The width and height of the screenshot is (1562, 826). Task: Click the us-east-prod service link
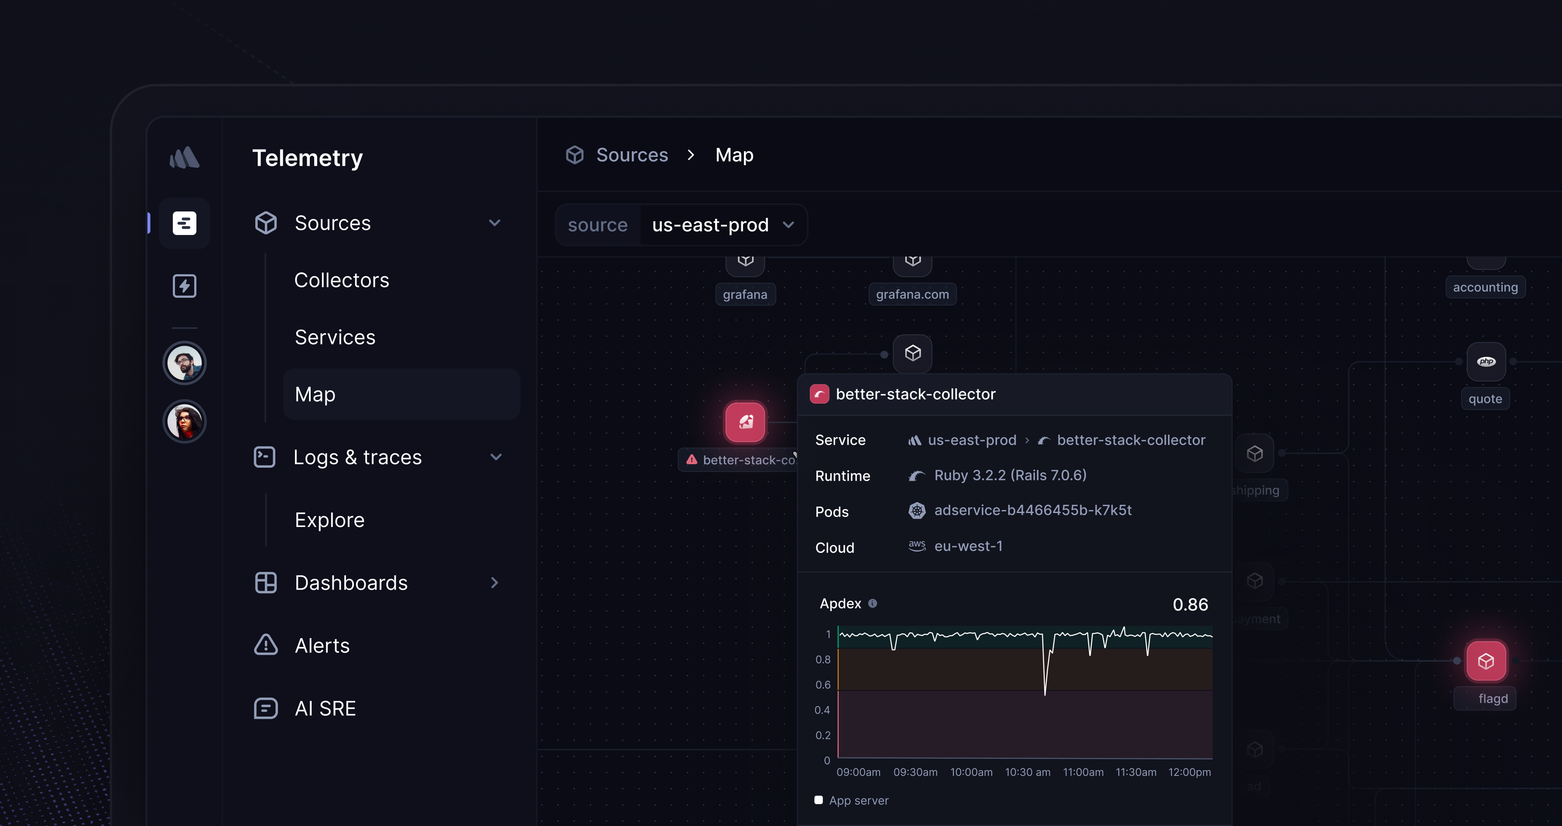[x=971, y=440]
